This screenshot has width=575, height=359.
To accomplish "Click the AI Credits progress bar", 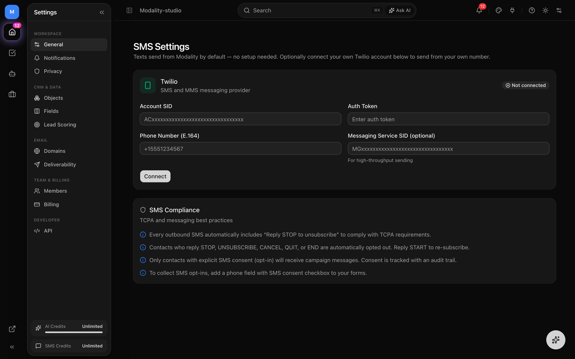I will point(74,332).
